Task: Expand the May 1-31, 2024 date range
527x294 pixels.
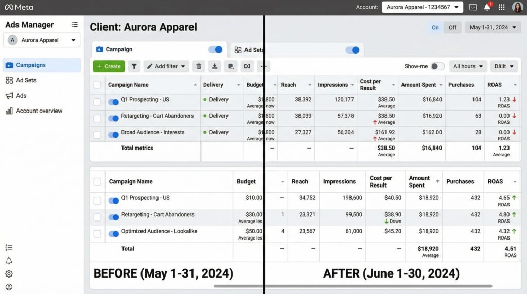Action: (x=493, y=28)
